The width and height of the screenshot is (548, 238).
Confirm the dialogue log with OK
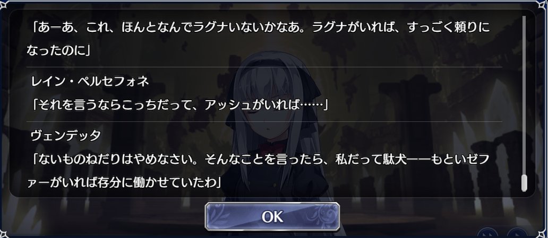[x=272, y=216]
